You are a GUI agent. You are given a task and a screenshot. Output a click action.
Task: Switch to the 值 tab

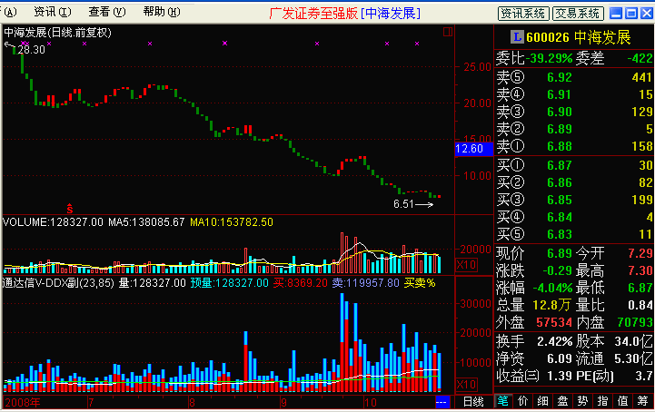pos(623,402)
